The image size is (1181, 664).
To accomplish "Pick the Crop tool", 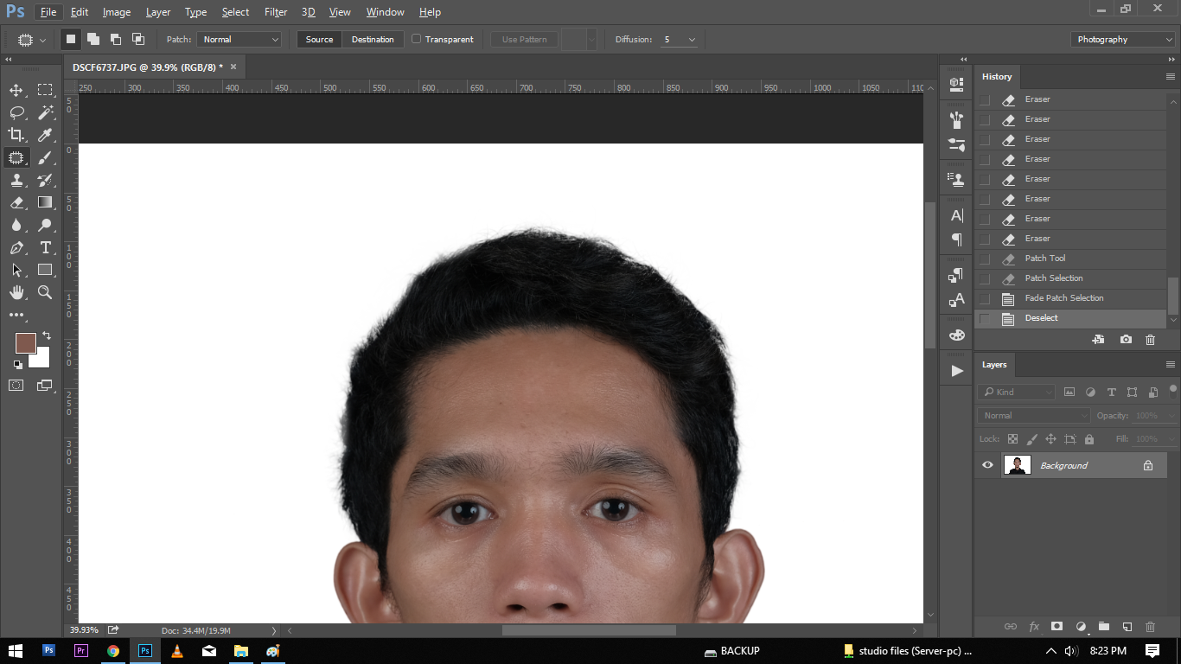I will click(16, 135).
